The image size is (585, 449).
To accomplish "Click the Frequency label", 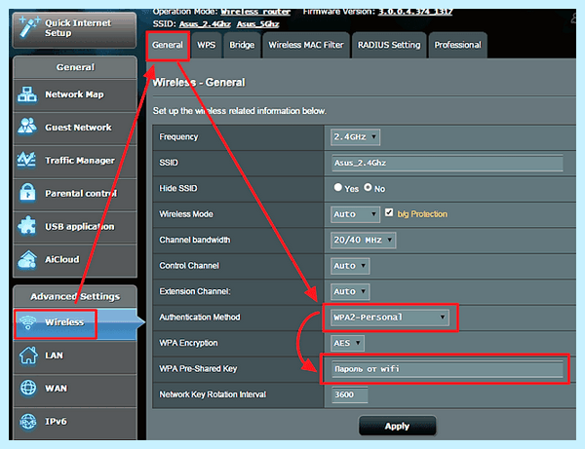I will click(x=178, y=137).
